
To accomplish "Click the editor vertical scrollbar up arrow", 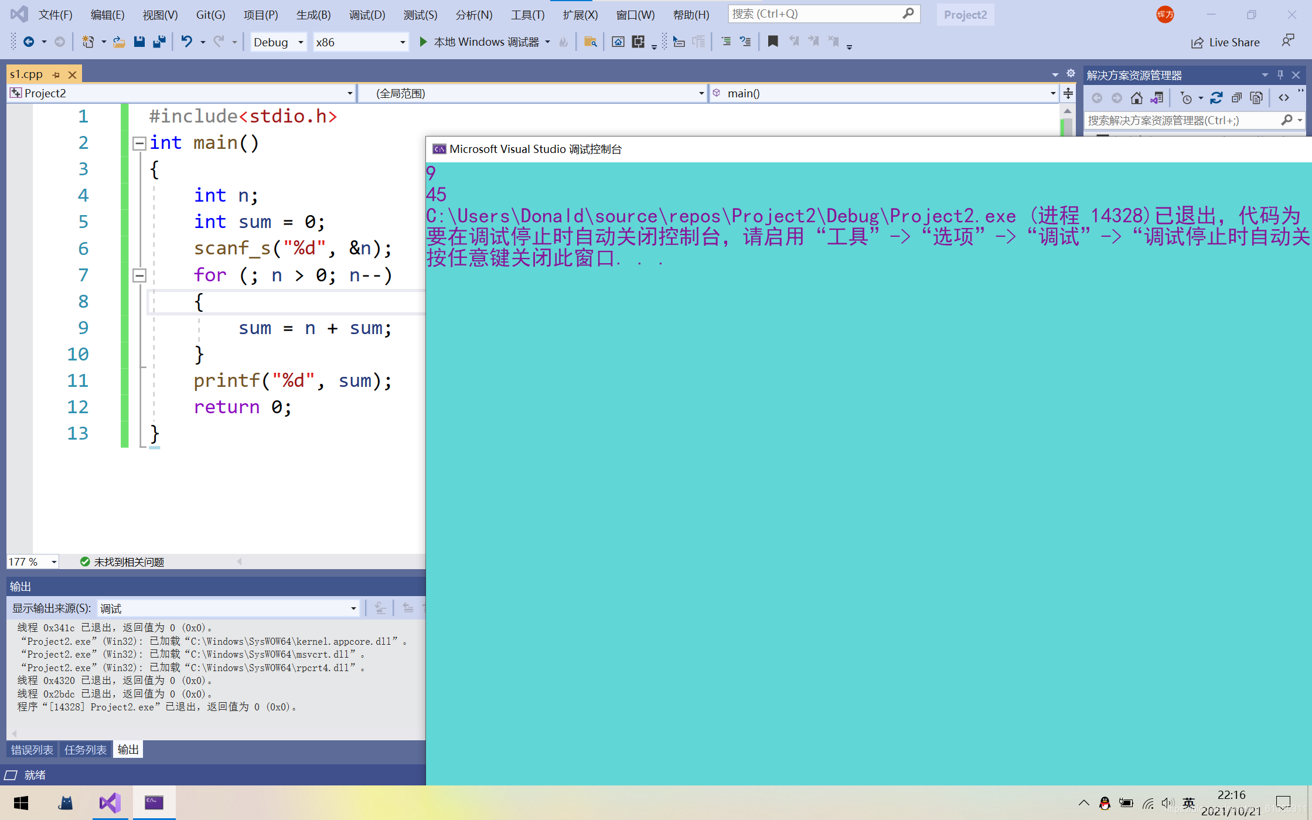I will tap(1067, 111).
